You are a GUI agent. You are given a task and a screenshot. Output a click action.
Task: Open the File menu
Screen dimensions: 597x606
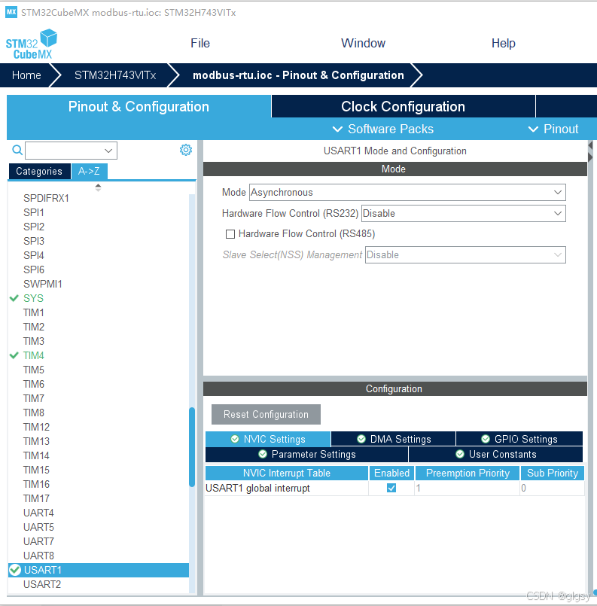200,44
